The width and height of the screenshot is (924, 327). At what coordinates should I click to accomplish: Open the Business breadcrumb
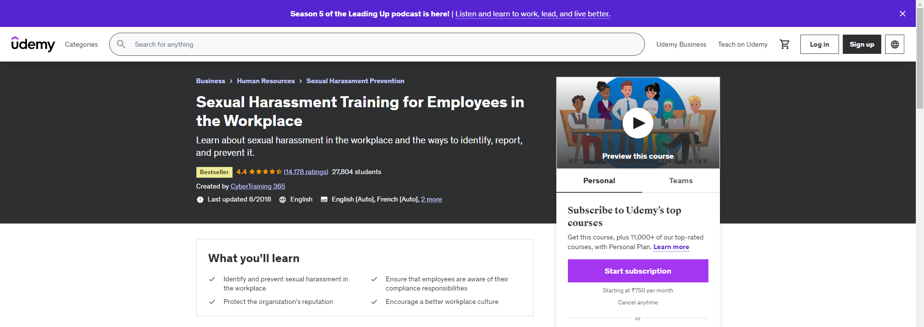tap(210, 81)
